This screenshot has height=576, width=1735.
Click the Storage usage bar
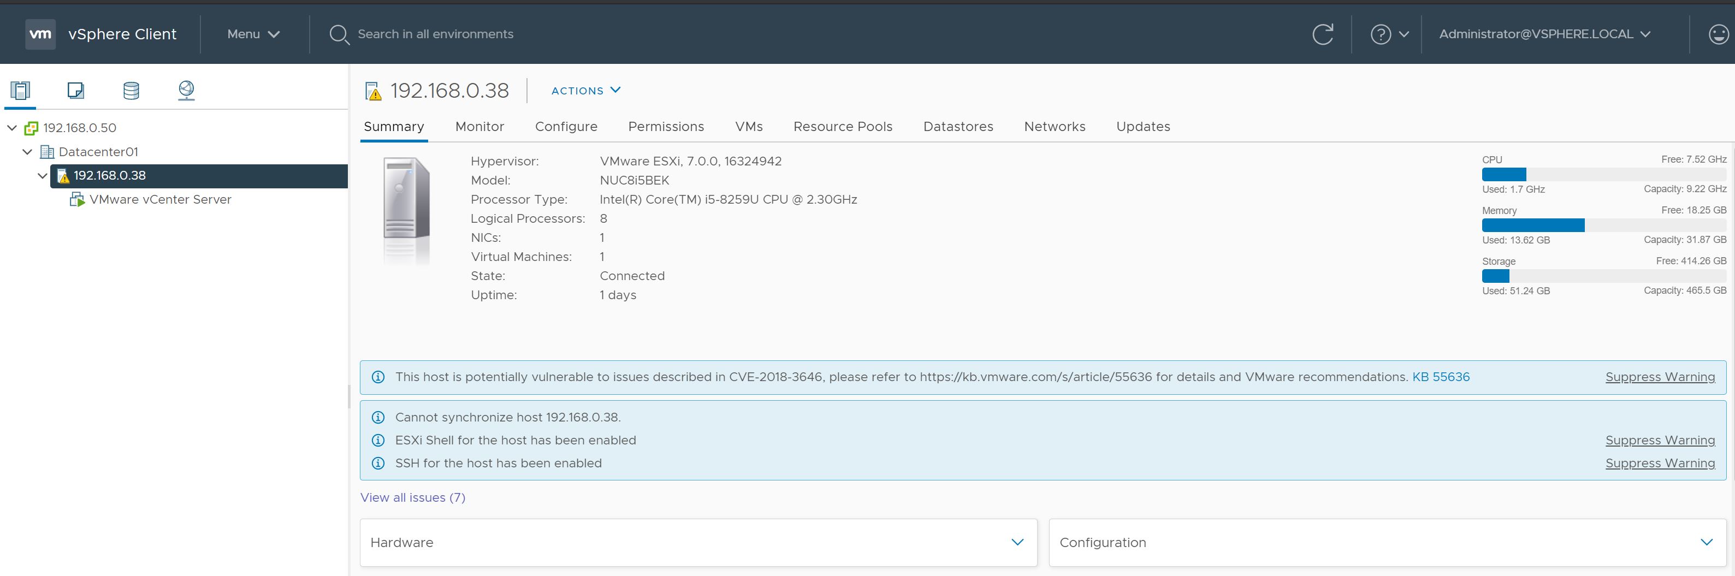point(1604,276)
